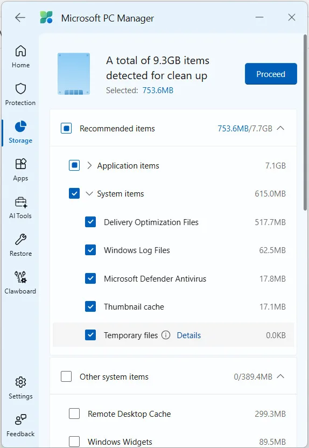Open the Home section
The width and height of the screenshot is (309, 448).
click(20, 57)
